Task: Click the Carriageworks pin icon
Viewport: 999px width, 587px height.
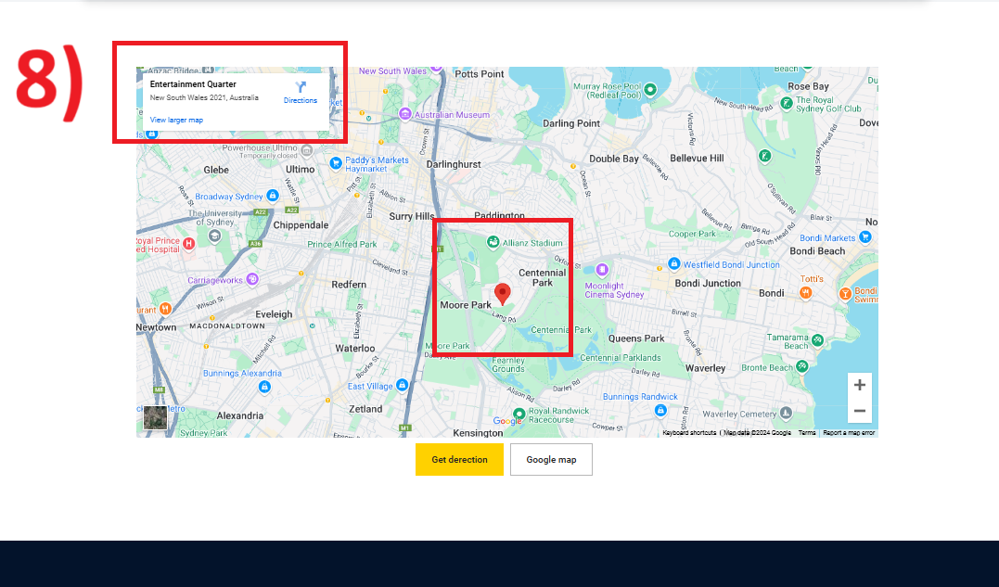Action: click(252, 279)
